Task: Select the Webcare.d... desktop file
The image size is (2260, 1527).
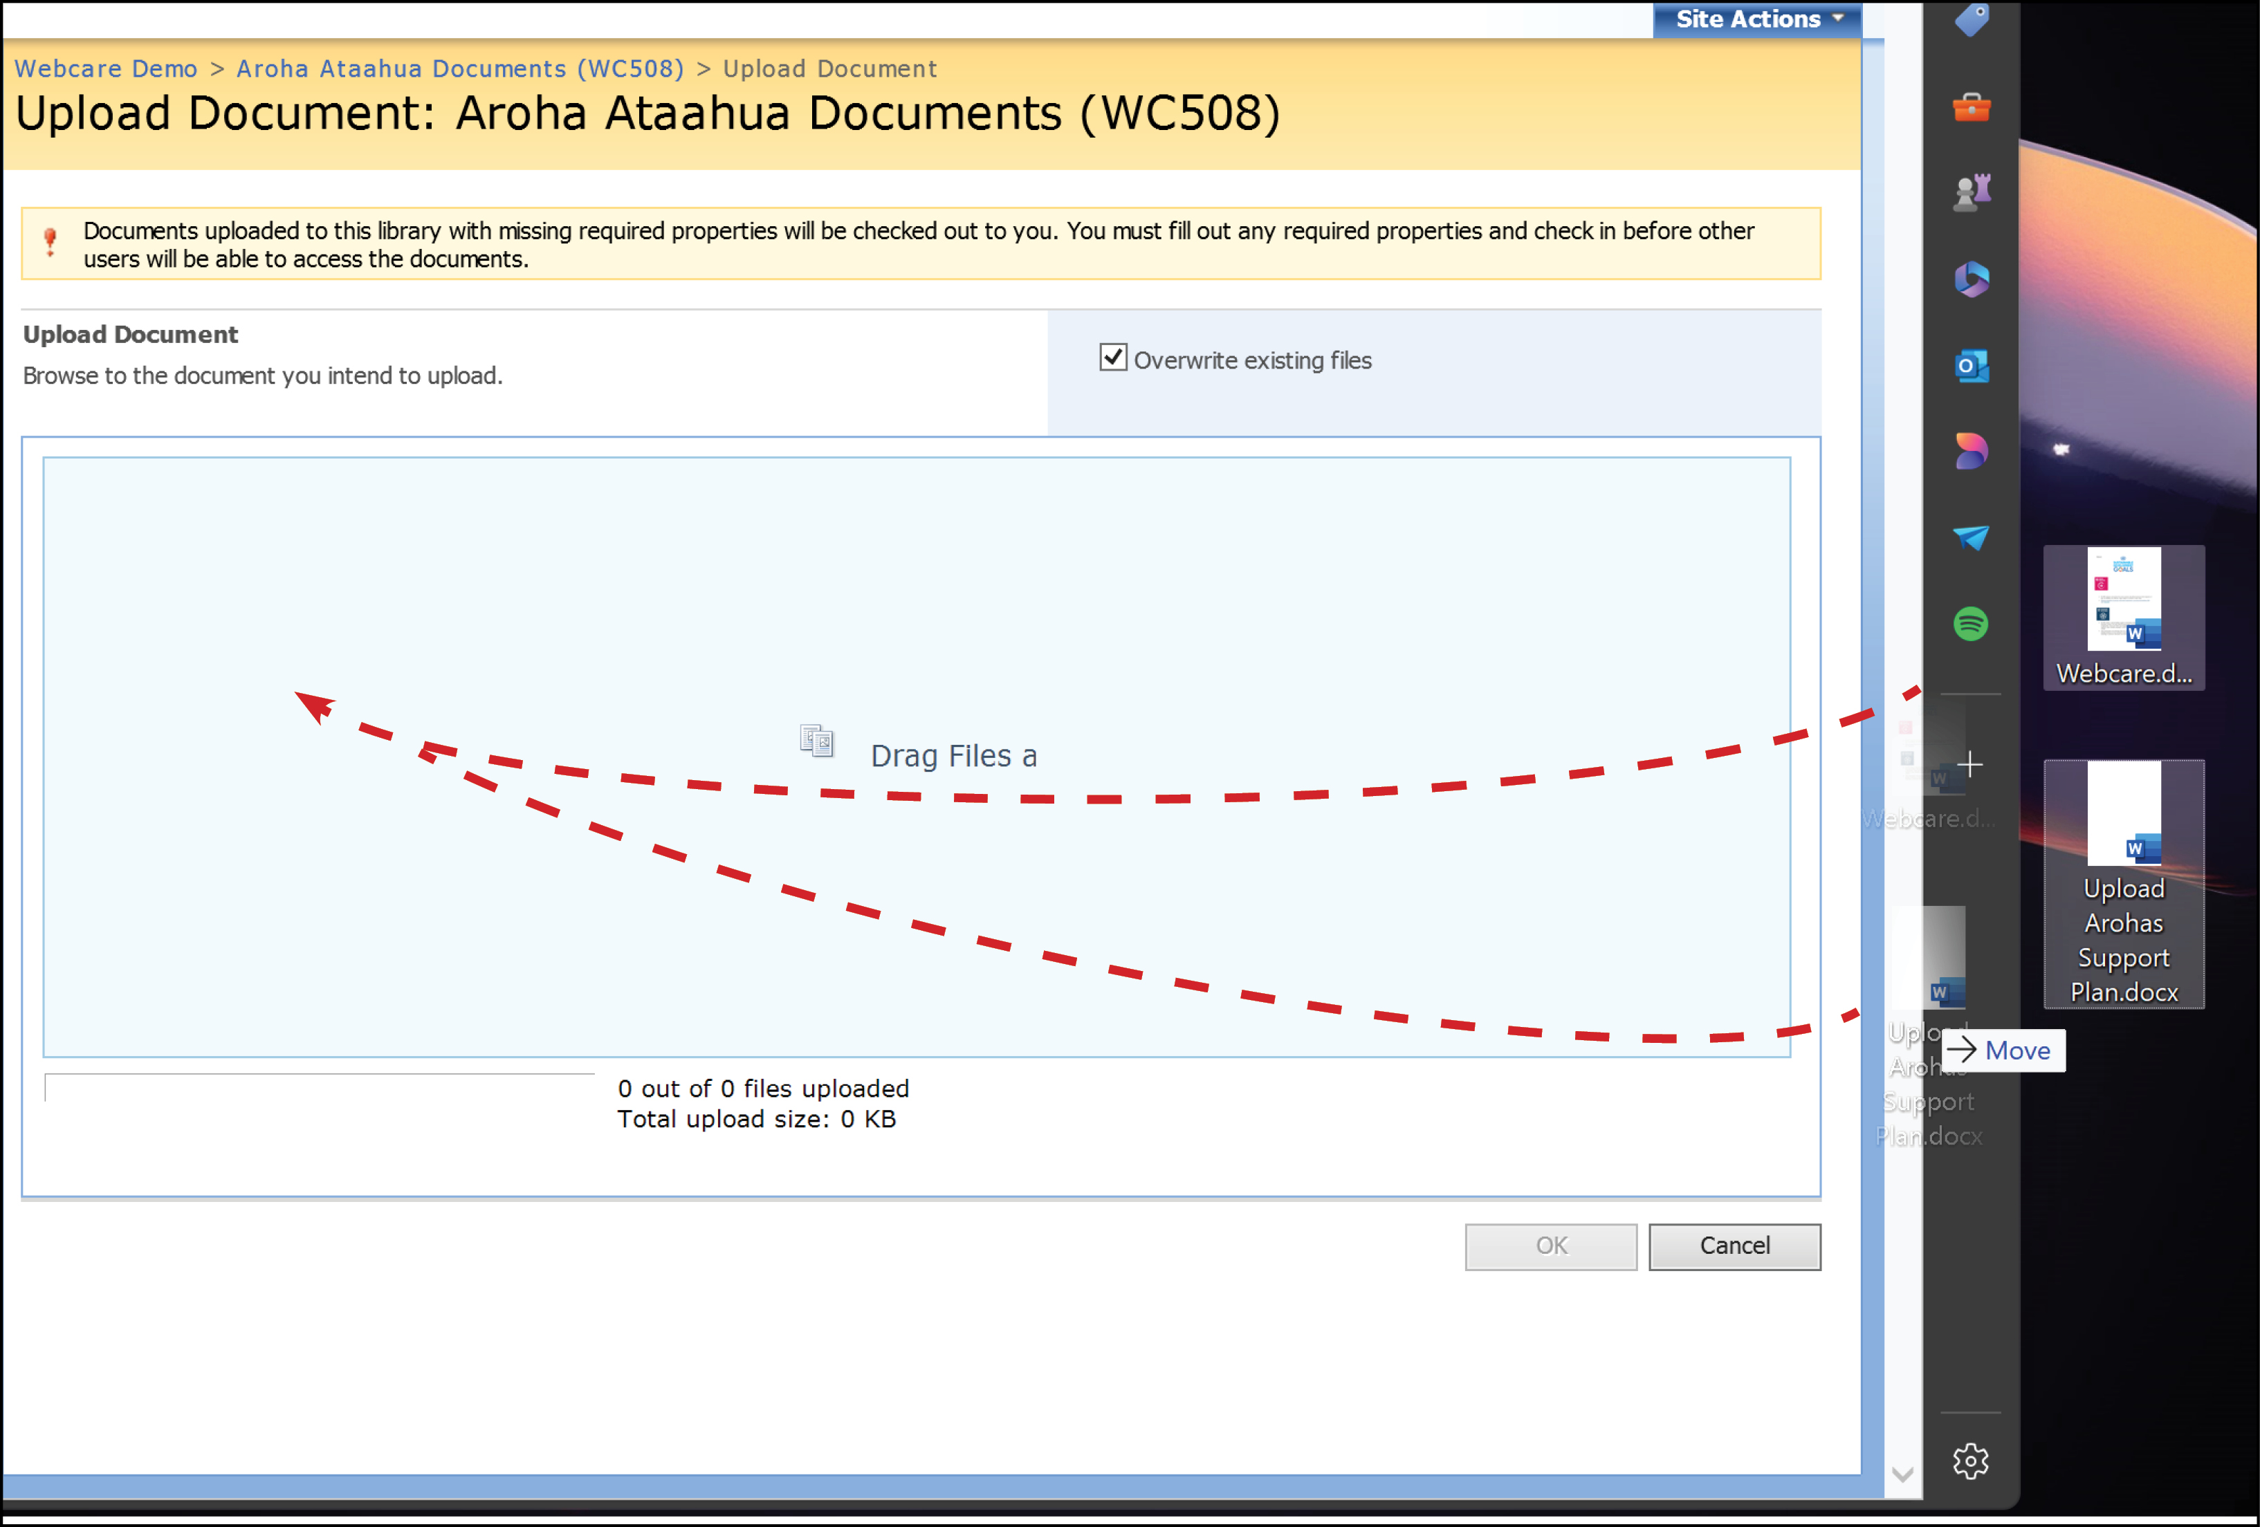Action: pyautogui.click(x=2124, y=618)
